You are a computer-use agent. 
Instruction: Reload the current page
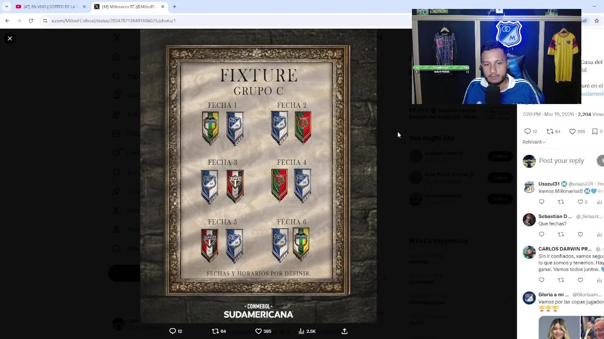pos(31,21)
